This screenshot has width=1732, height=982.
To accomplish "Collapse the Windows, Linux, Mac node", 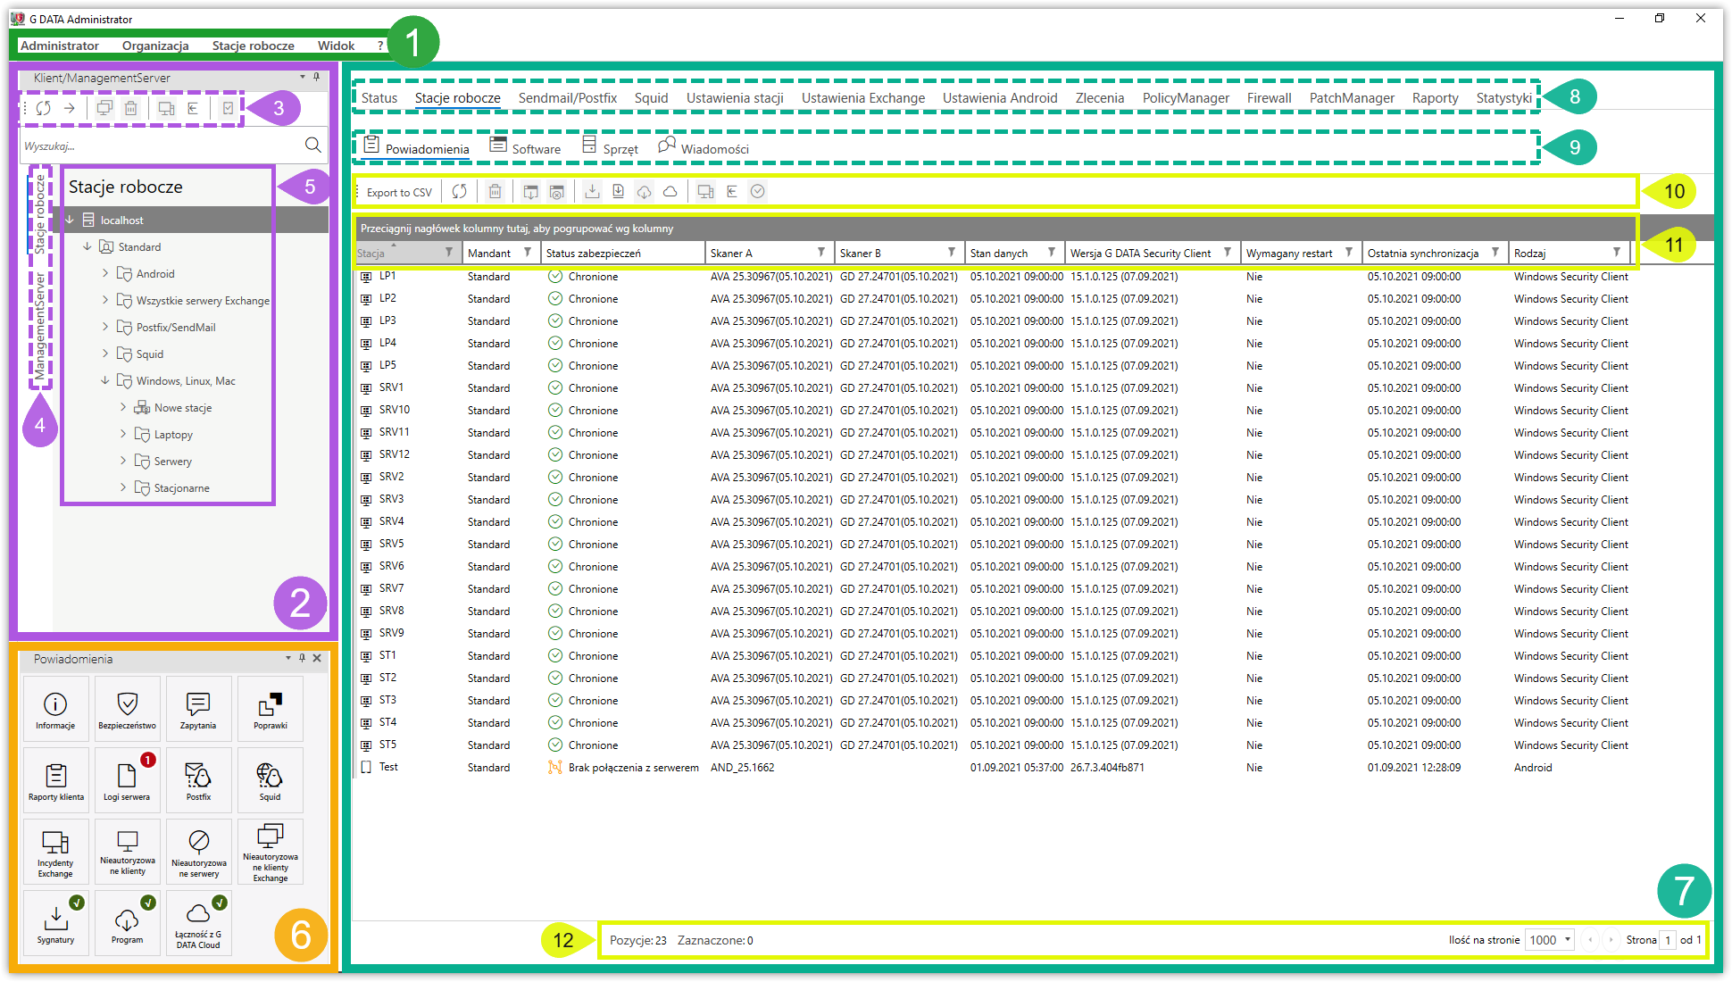I will [105, 380].
